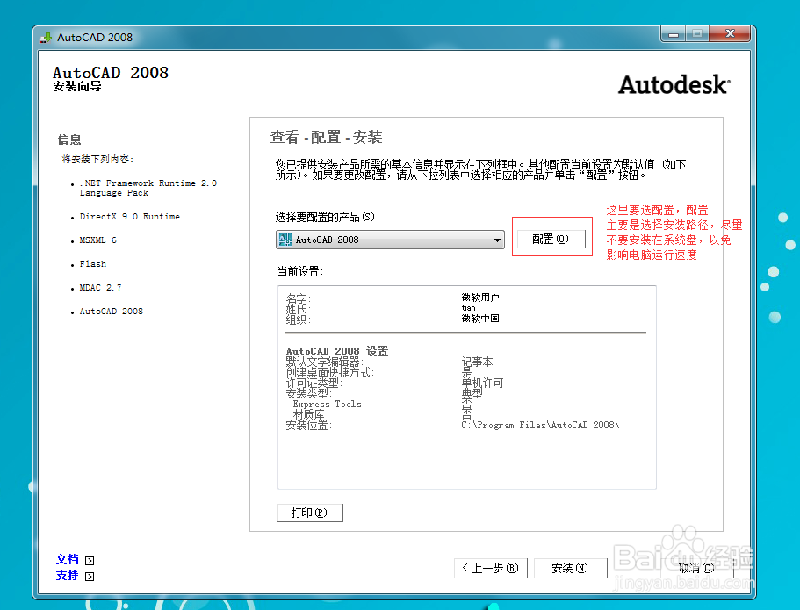Click 'MDAC 2.7' list entry
This screenshot has width=800, height=610.
[x=100, y=287]
